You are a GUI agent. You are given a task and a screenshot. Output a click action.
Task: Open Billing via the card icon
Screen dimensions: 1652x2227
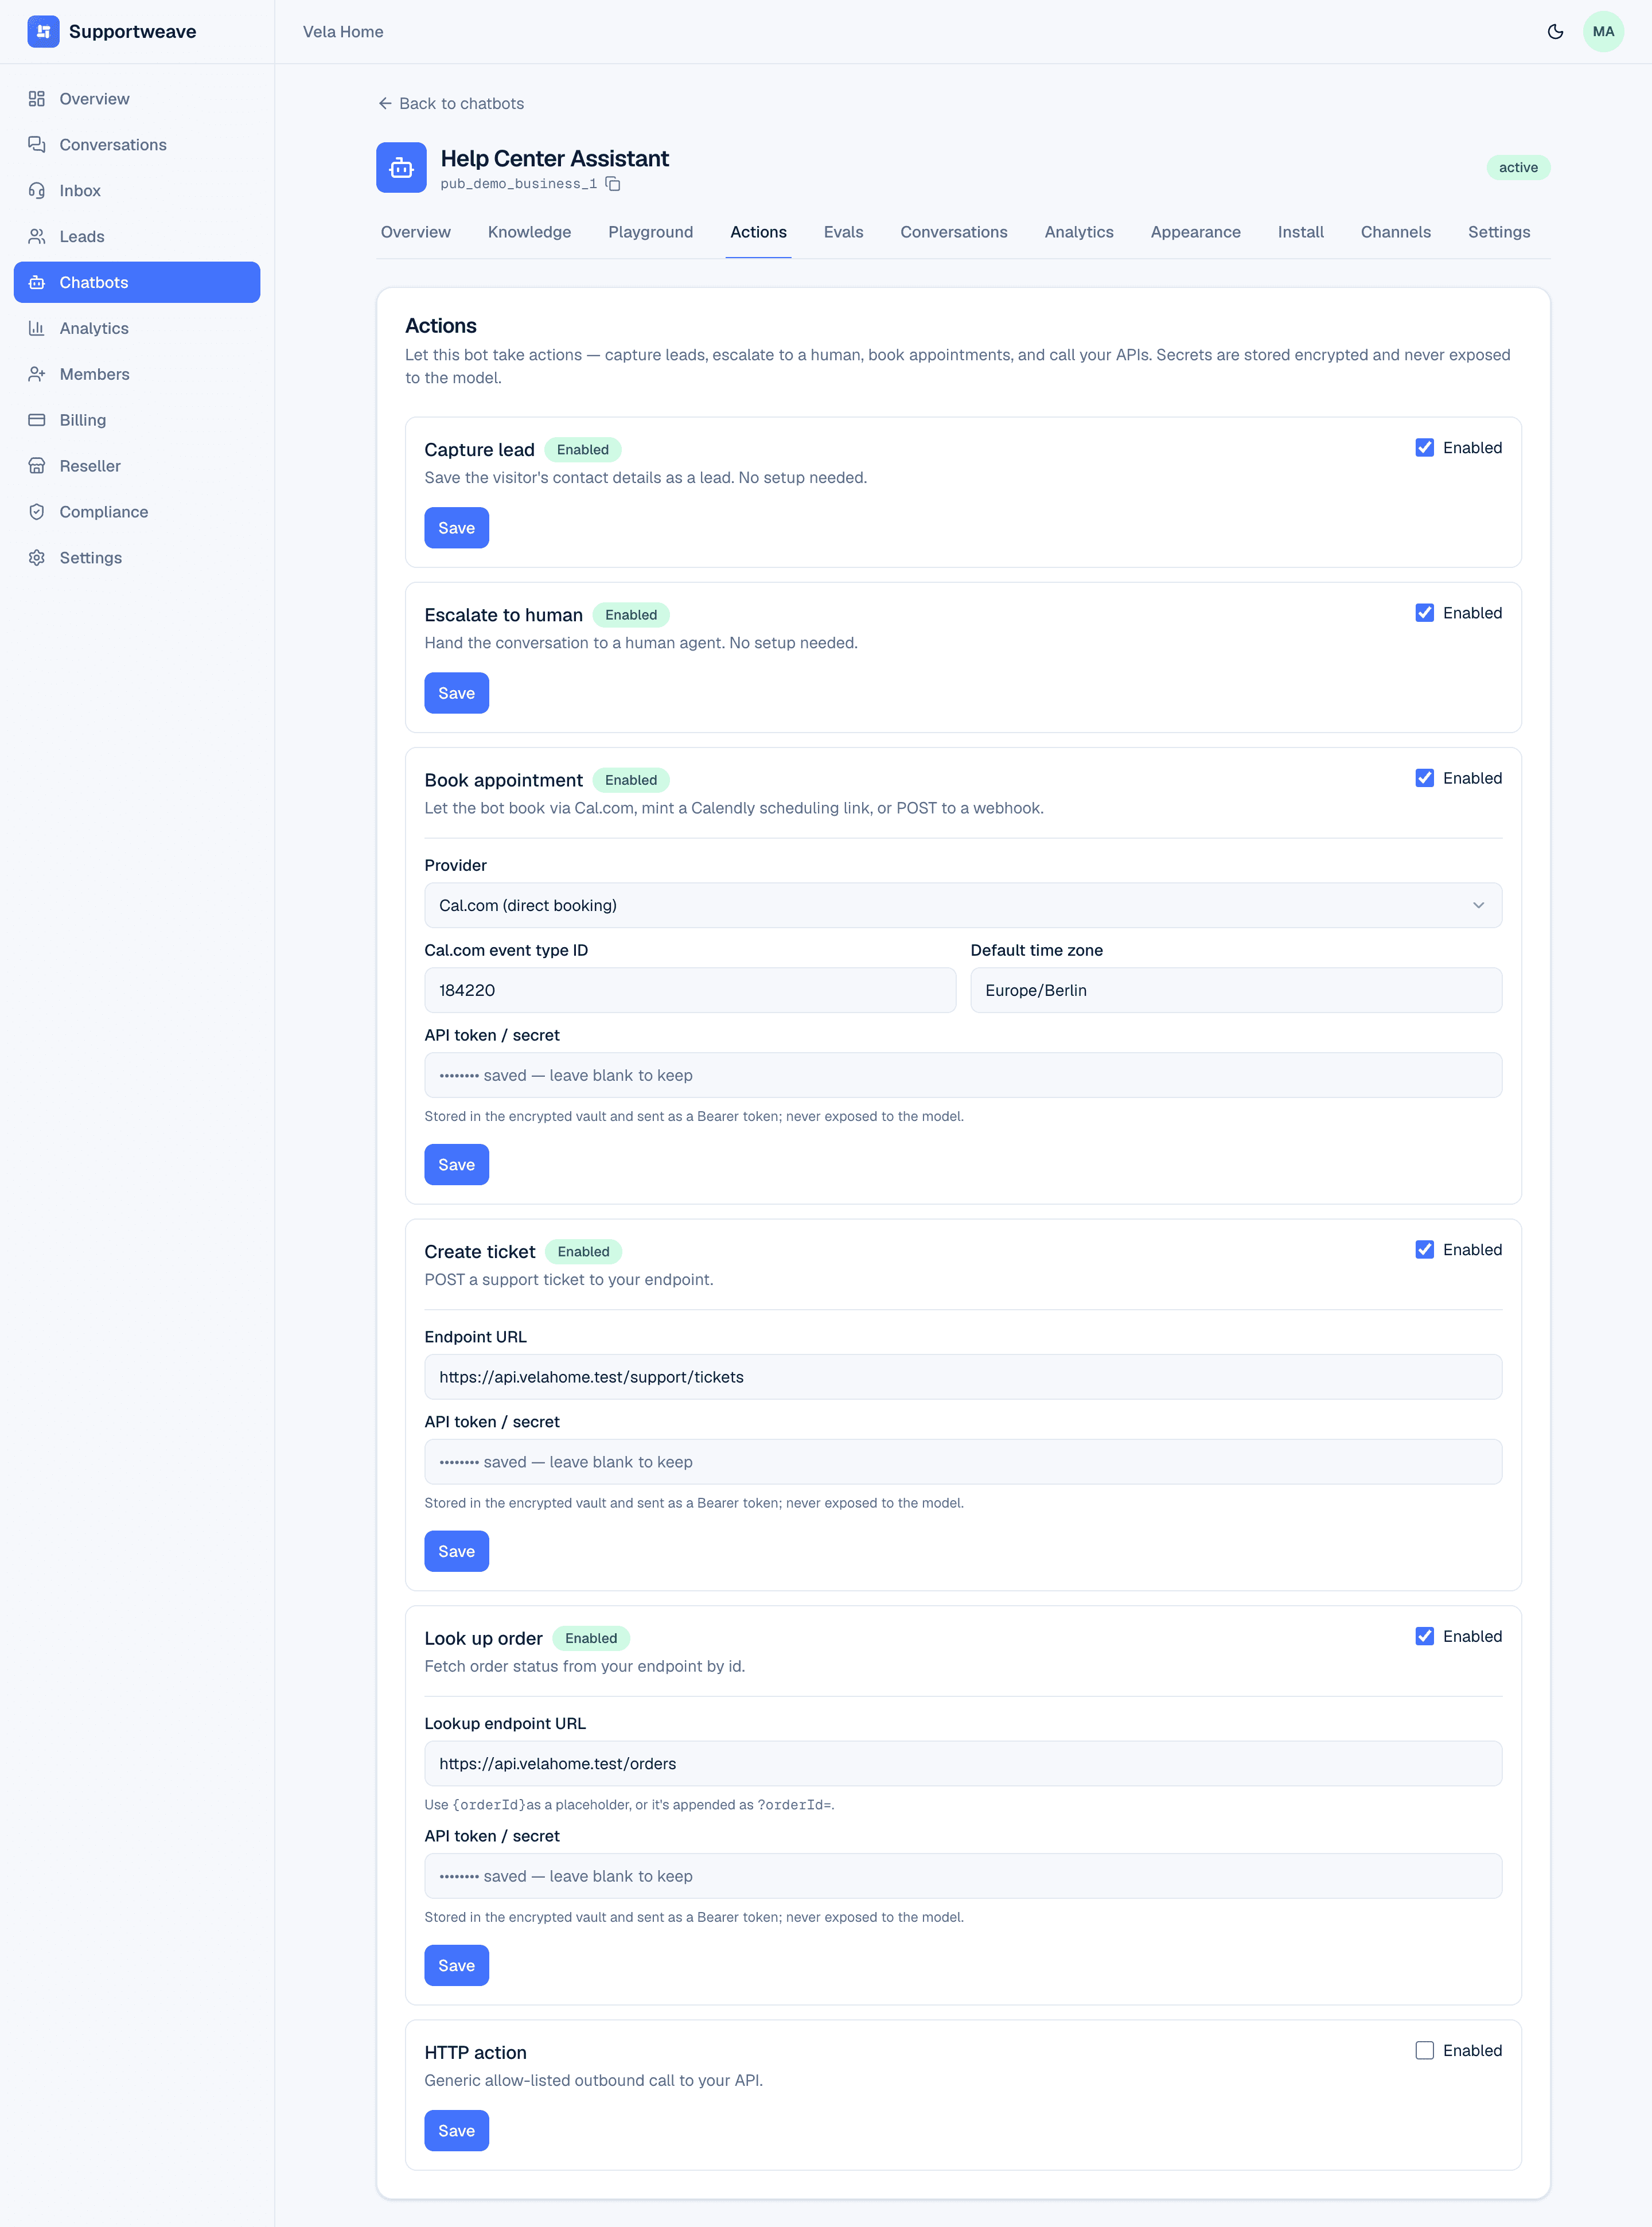[37, 420]
